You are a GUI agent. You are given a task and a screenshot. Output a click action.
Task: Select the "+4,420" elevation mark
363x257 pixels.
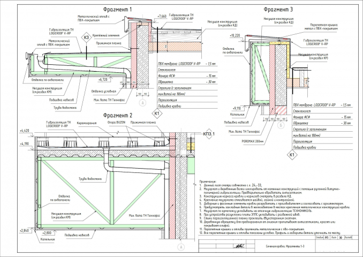(x=25, y=131)
